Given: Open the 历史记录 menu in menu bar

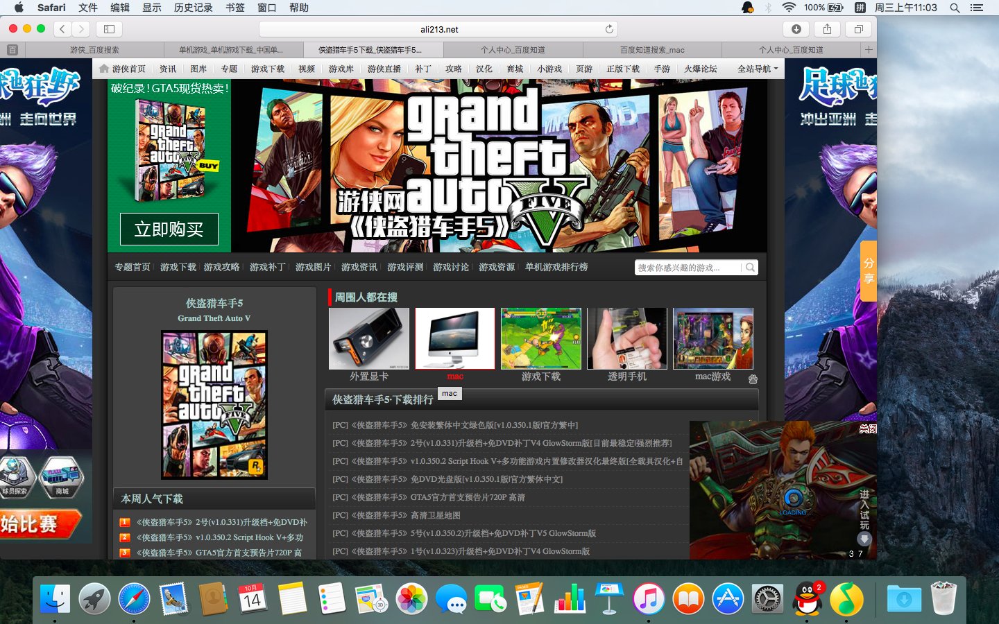Looking at the screenshot, I should click(x=193, y=8).
